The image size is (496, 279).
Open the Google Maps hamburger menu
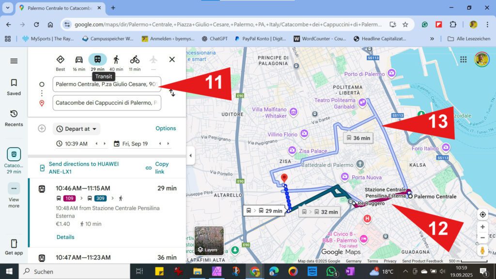pos(14,61)
